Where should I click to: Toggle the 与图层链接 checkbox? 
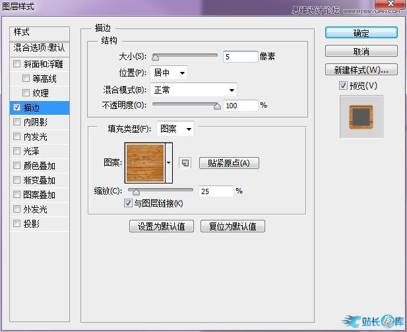(x=128, y=203)
